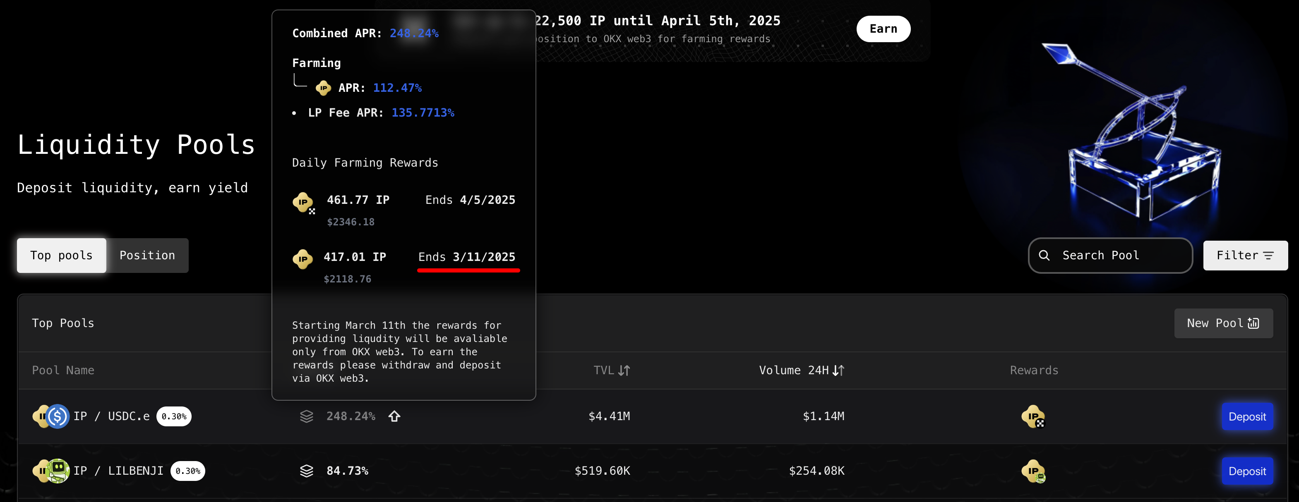Click the up-arrow icon next to 248.24%
Screen dimensions: 1299x502
click(394, 416)
